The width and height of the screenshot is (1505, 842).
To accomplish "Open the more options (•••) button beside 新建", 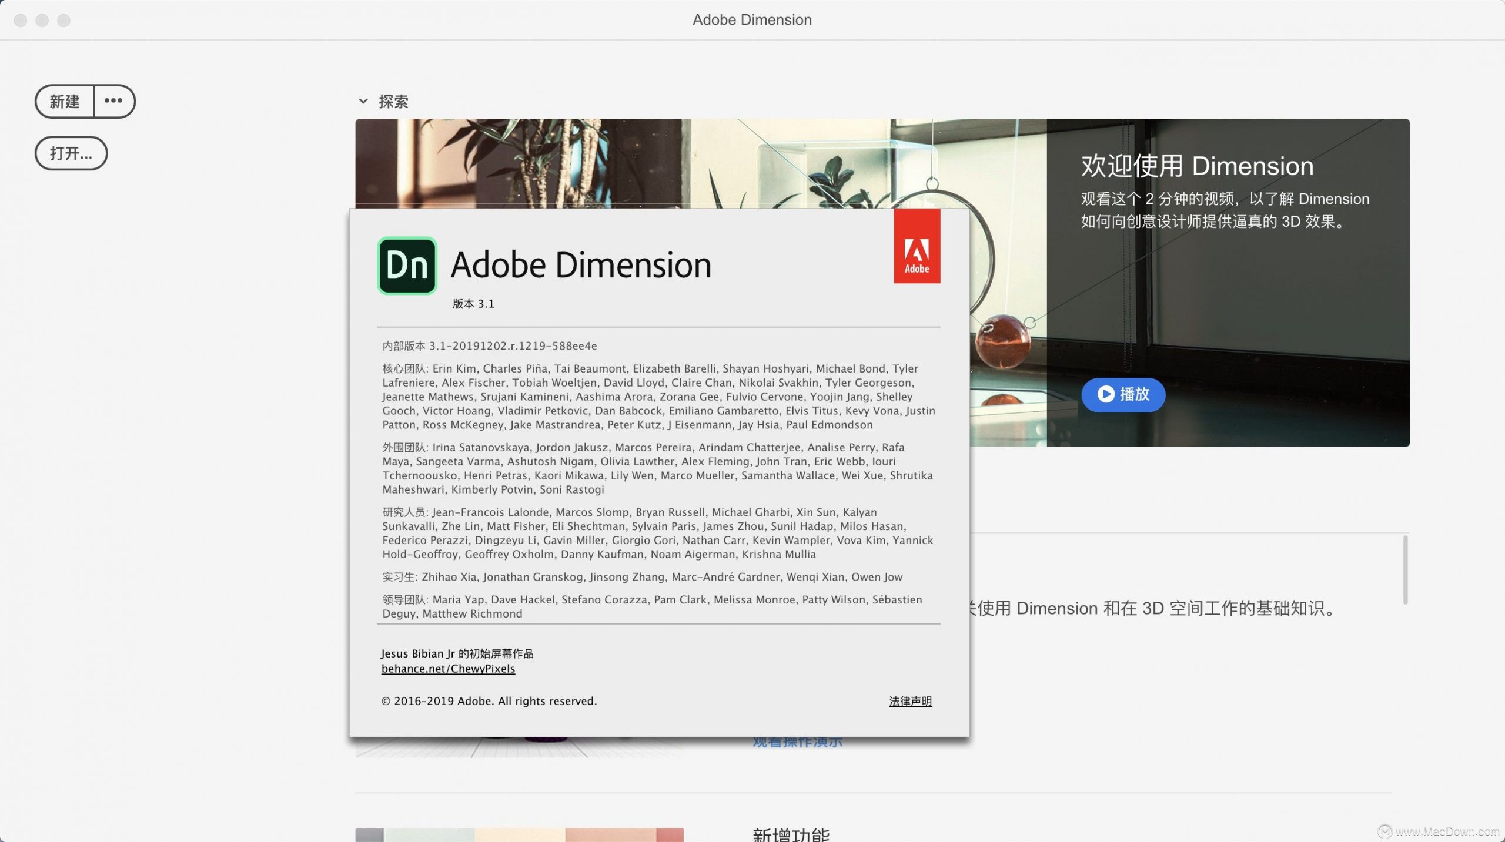I will point(114,101).
